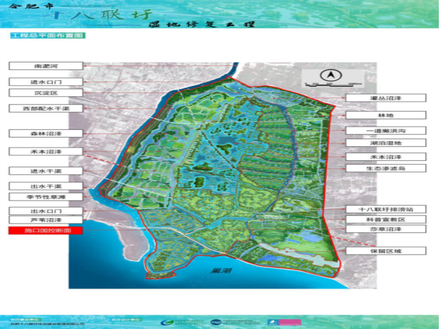The width and height of the screenshot is (439, 329).
Task: Click the blue oval logo in footer
Action: tap(215, 322)
